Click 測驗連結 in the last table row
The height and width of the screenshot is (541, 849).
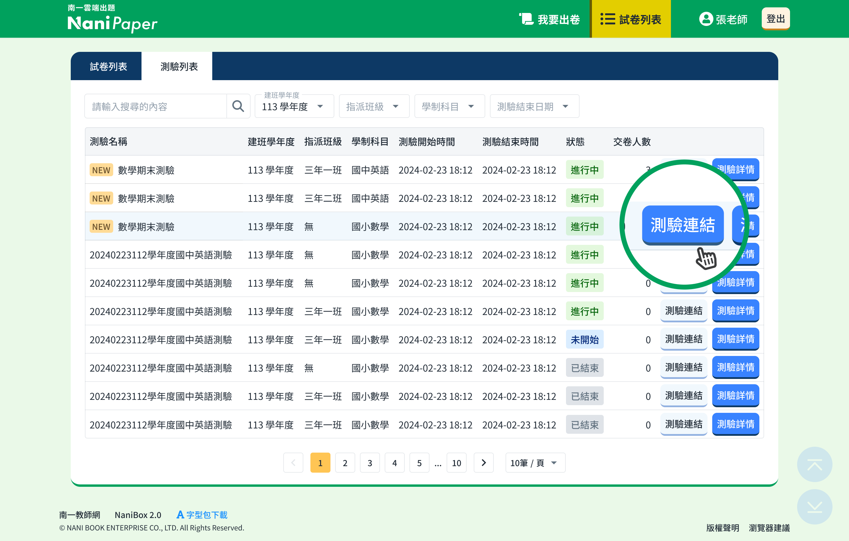(683, 424)
